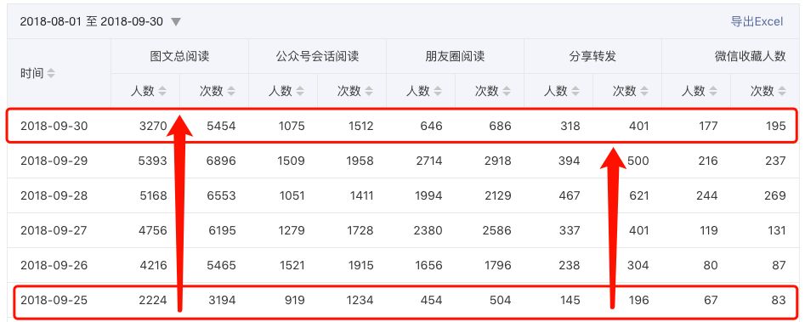Click the 分享转发 header
This screenshot has height=322, width=805.
tap(592, 56)
